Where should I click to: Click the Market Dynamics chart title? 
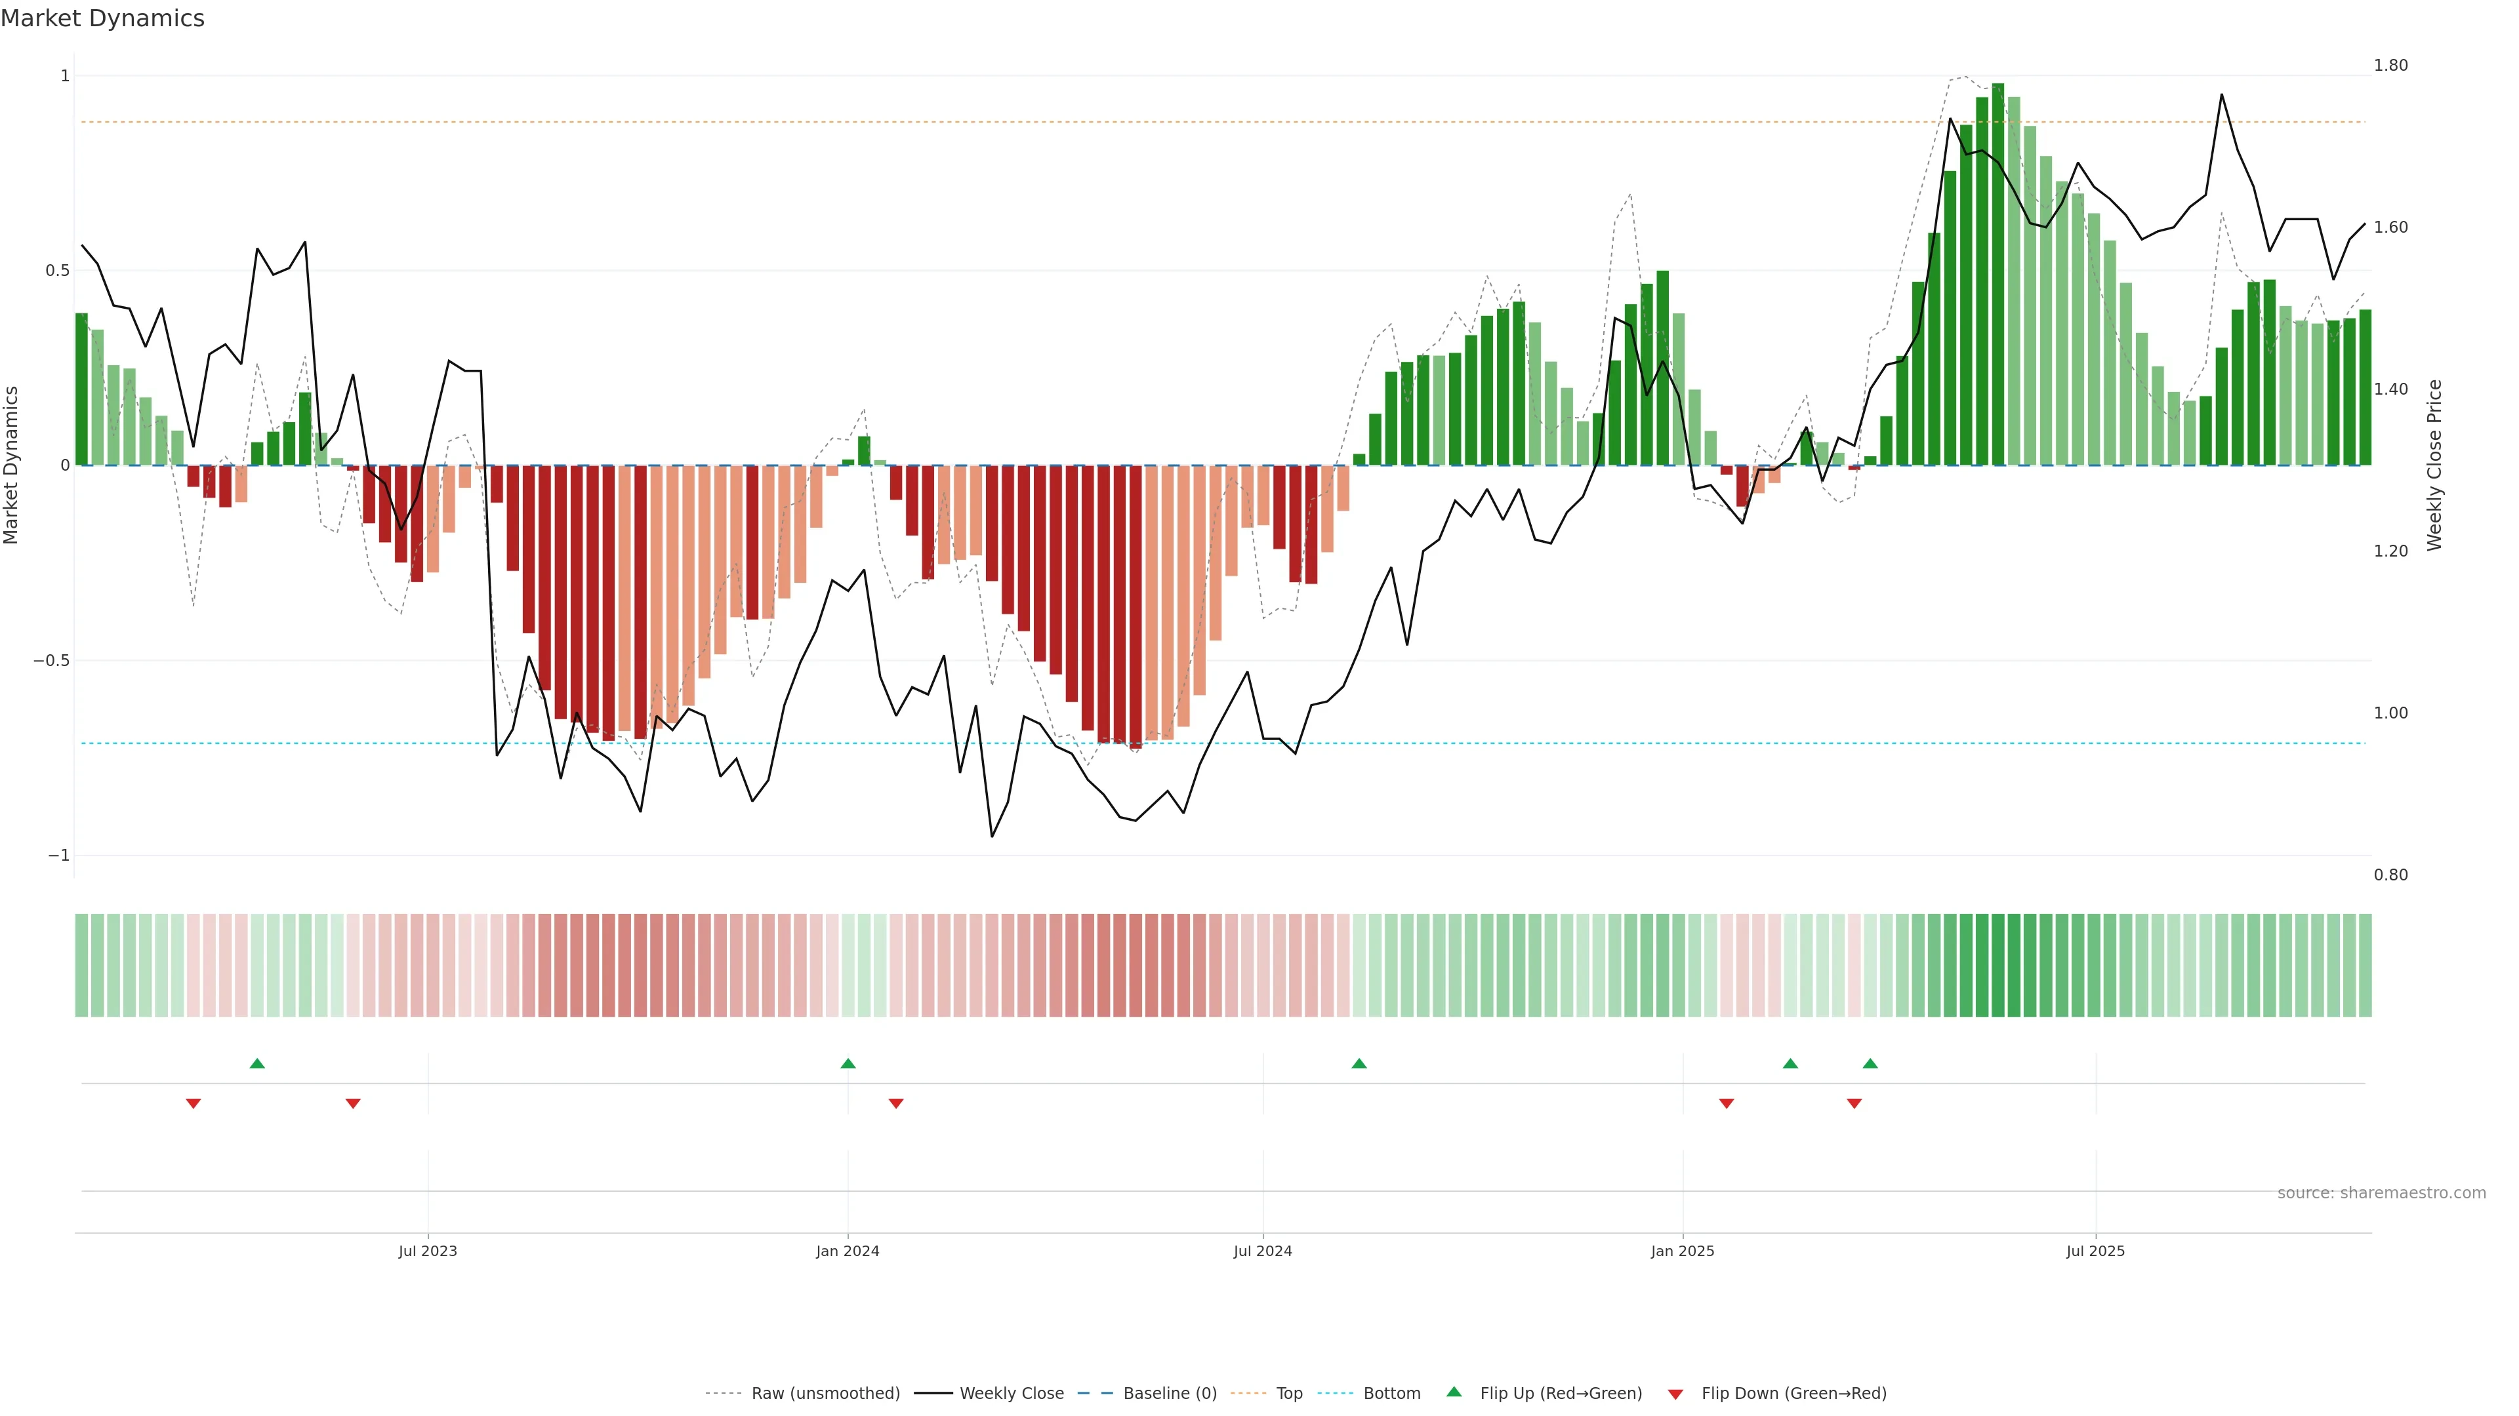point(103,18)
